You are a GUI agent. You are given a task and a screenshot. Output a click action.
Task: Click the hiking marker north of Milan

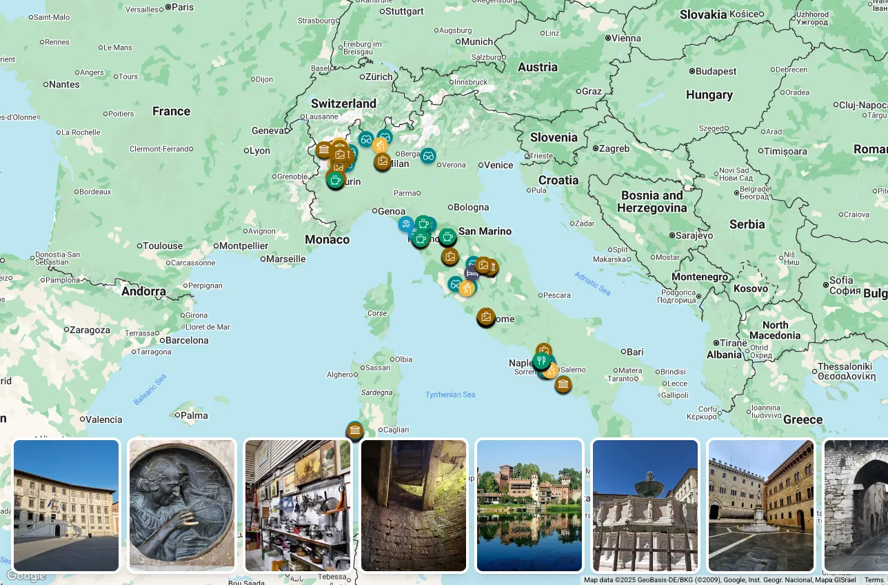coord(380,146)
